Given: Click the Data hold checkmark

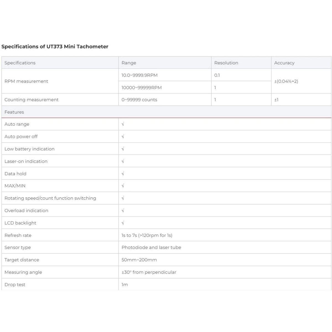Looking at the screenshot, I should pos(123,173).
